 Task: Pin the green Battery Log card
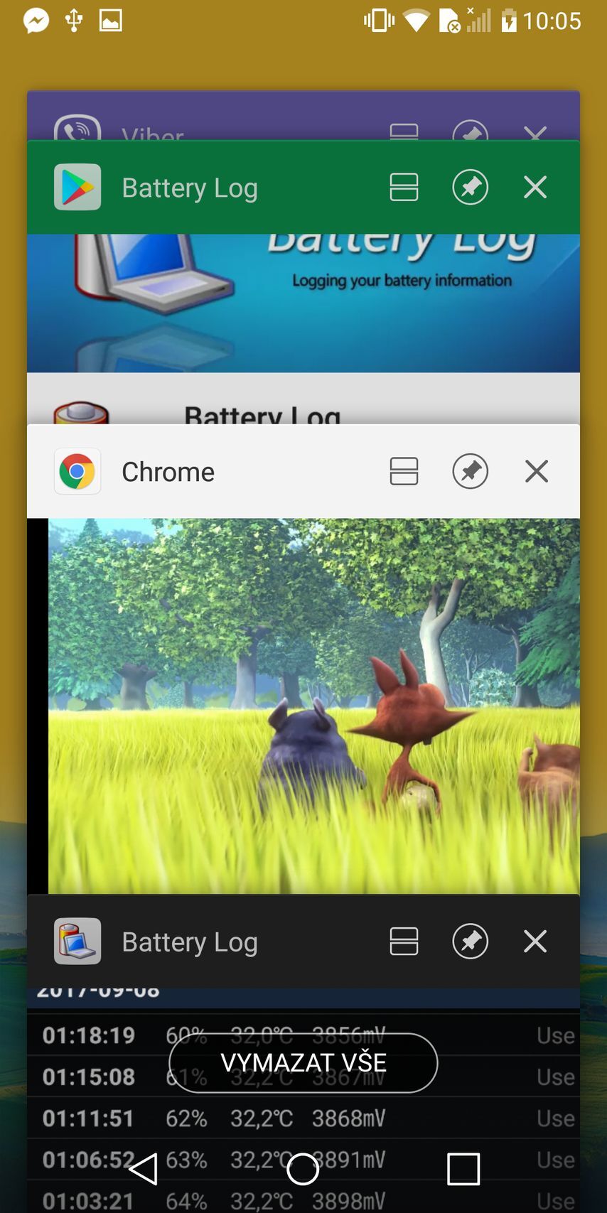(470, 188)
